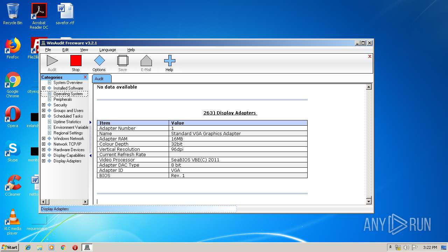The image size is (448, 252).
Task: Expand the Network TCP/IP node
Action: point(43,144)
